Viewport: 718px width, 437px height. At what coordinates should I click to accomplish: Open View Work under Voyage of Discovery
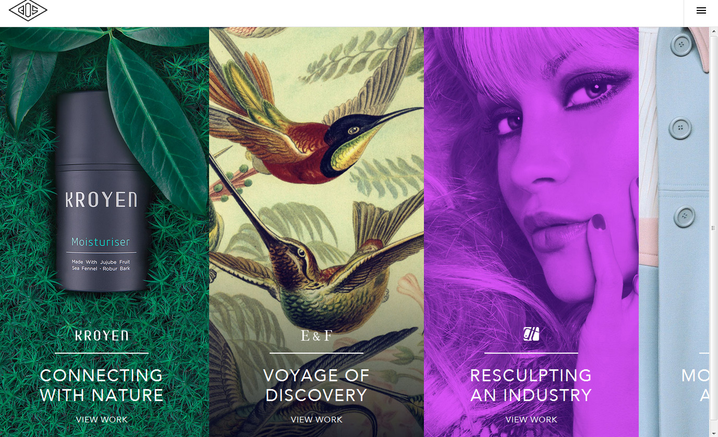[317, 419]
